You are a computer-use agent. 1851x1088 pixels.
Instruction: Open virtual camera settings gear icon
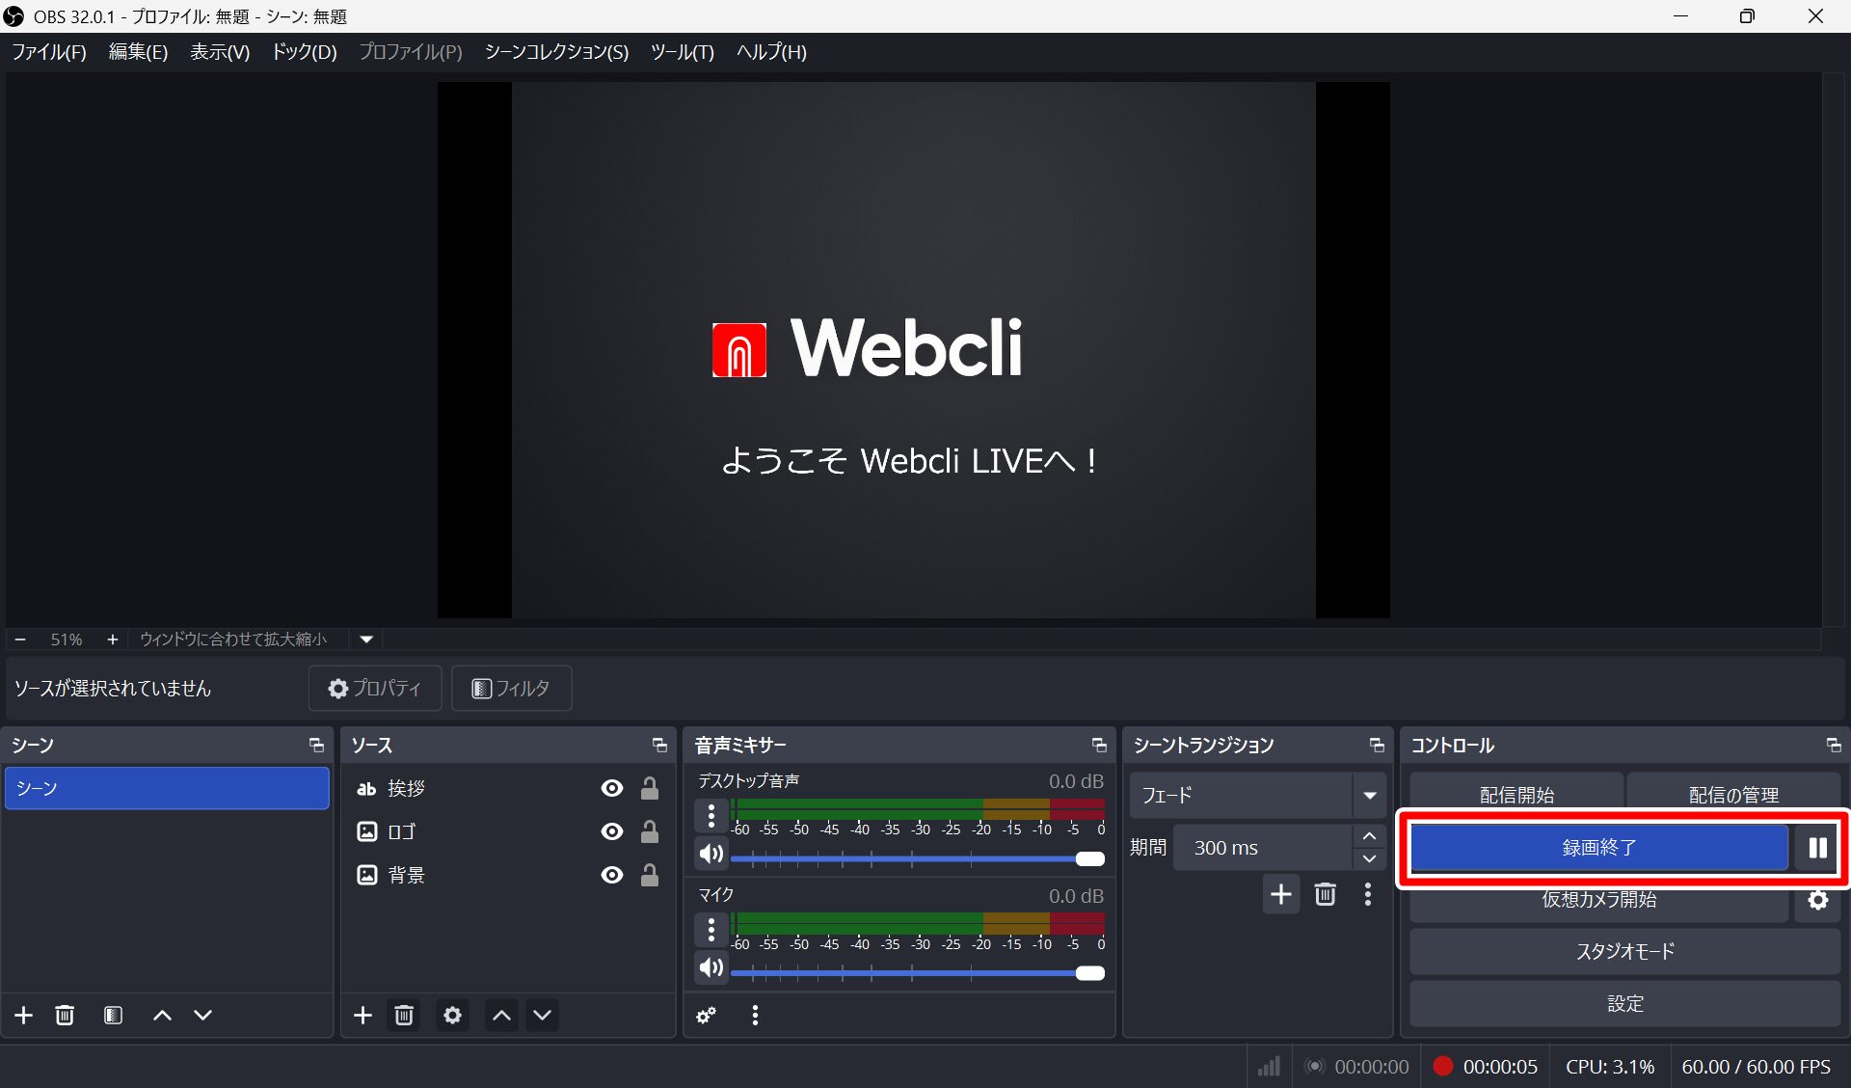tap(1817, 900)
